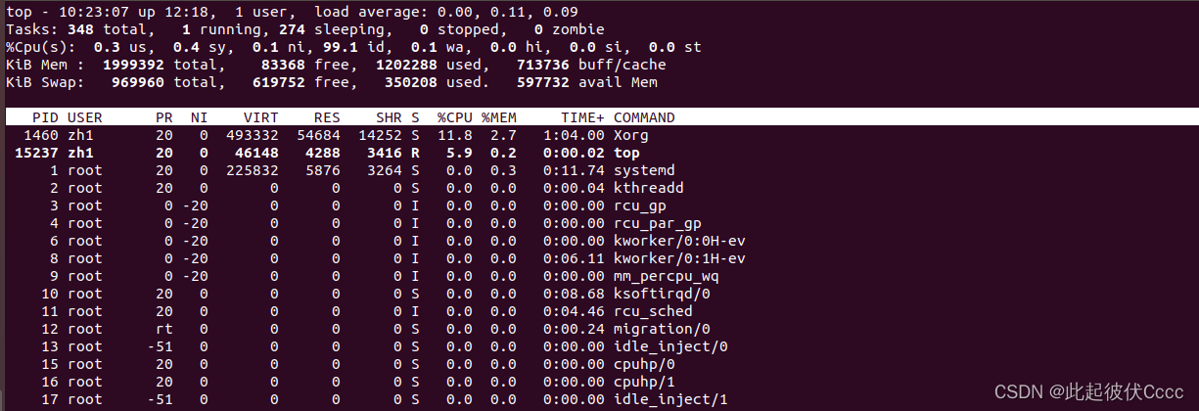
Task: Select the idle_inject/0 command
Action: click(x=670, y=346)
